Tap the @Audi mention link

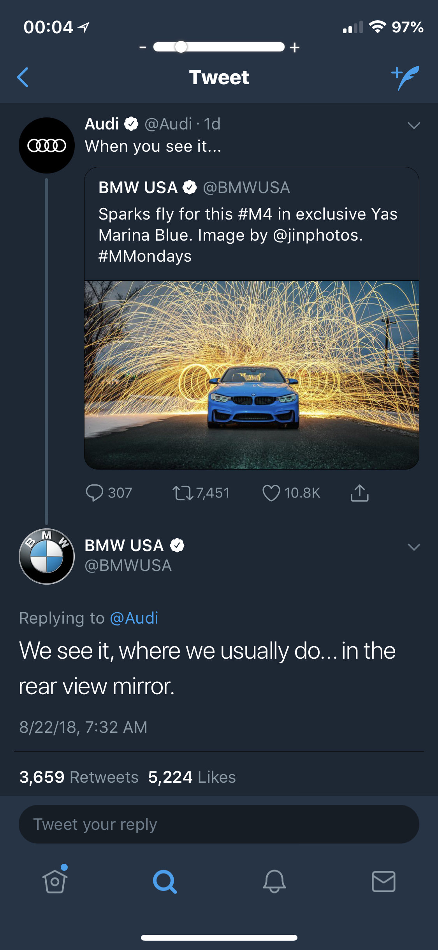click(x=134, y=618)
